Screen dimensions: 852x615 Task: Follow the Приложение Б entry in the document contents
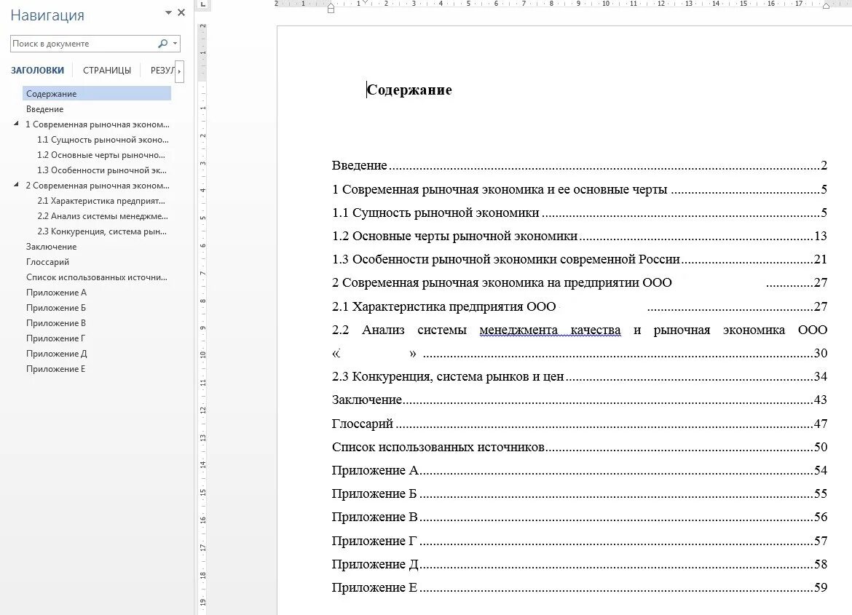pos(579,493)
